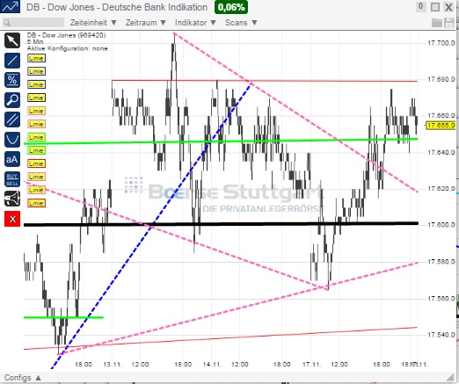Close the chart window with the X

click(448, 7)
